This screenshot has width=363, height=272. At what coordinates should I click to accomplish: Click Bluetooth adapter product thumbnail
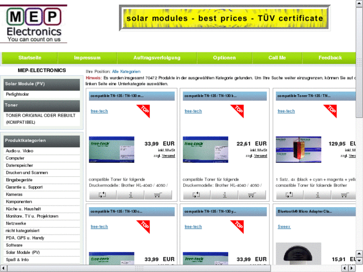(x=299, y=254)
